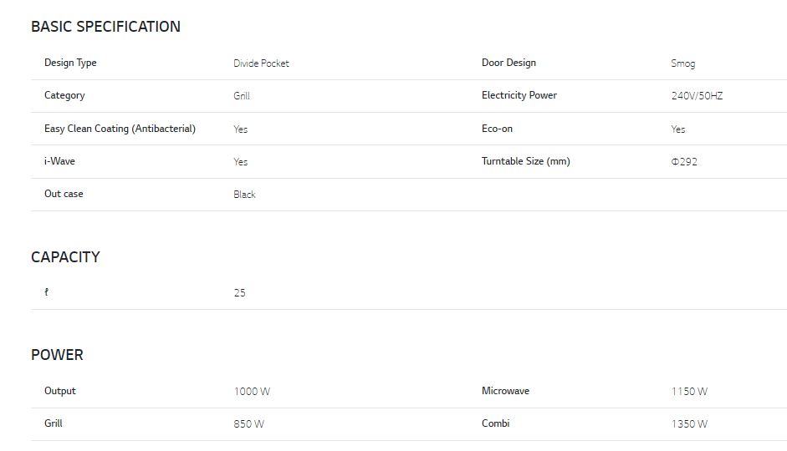The image size is (787, 451).
Task: Select the Black out case value
Action: (x=244, y=195)
